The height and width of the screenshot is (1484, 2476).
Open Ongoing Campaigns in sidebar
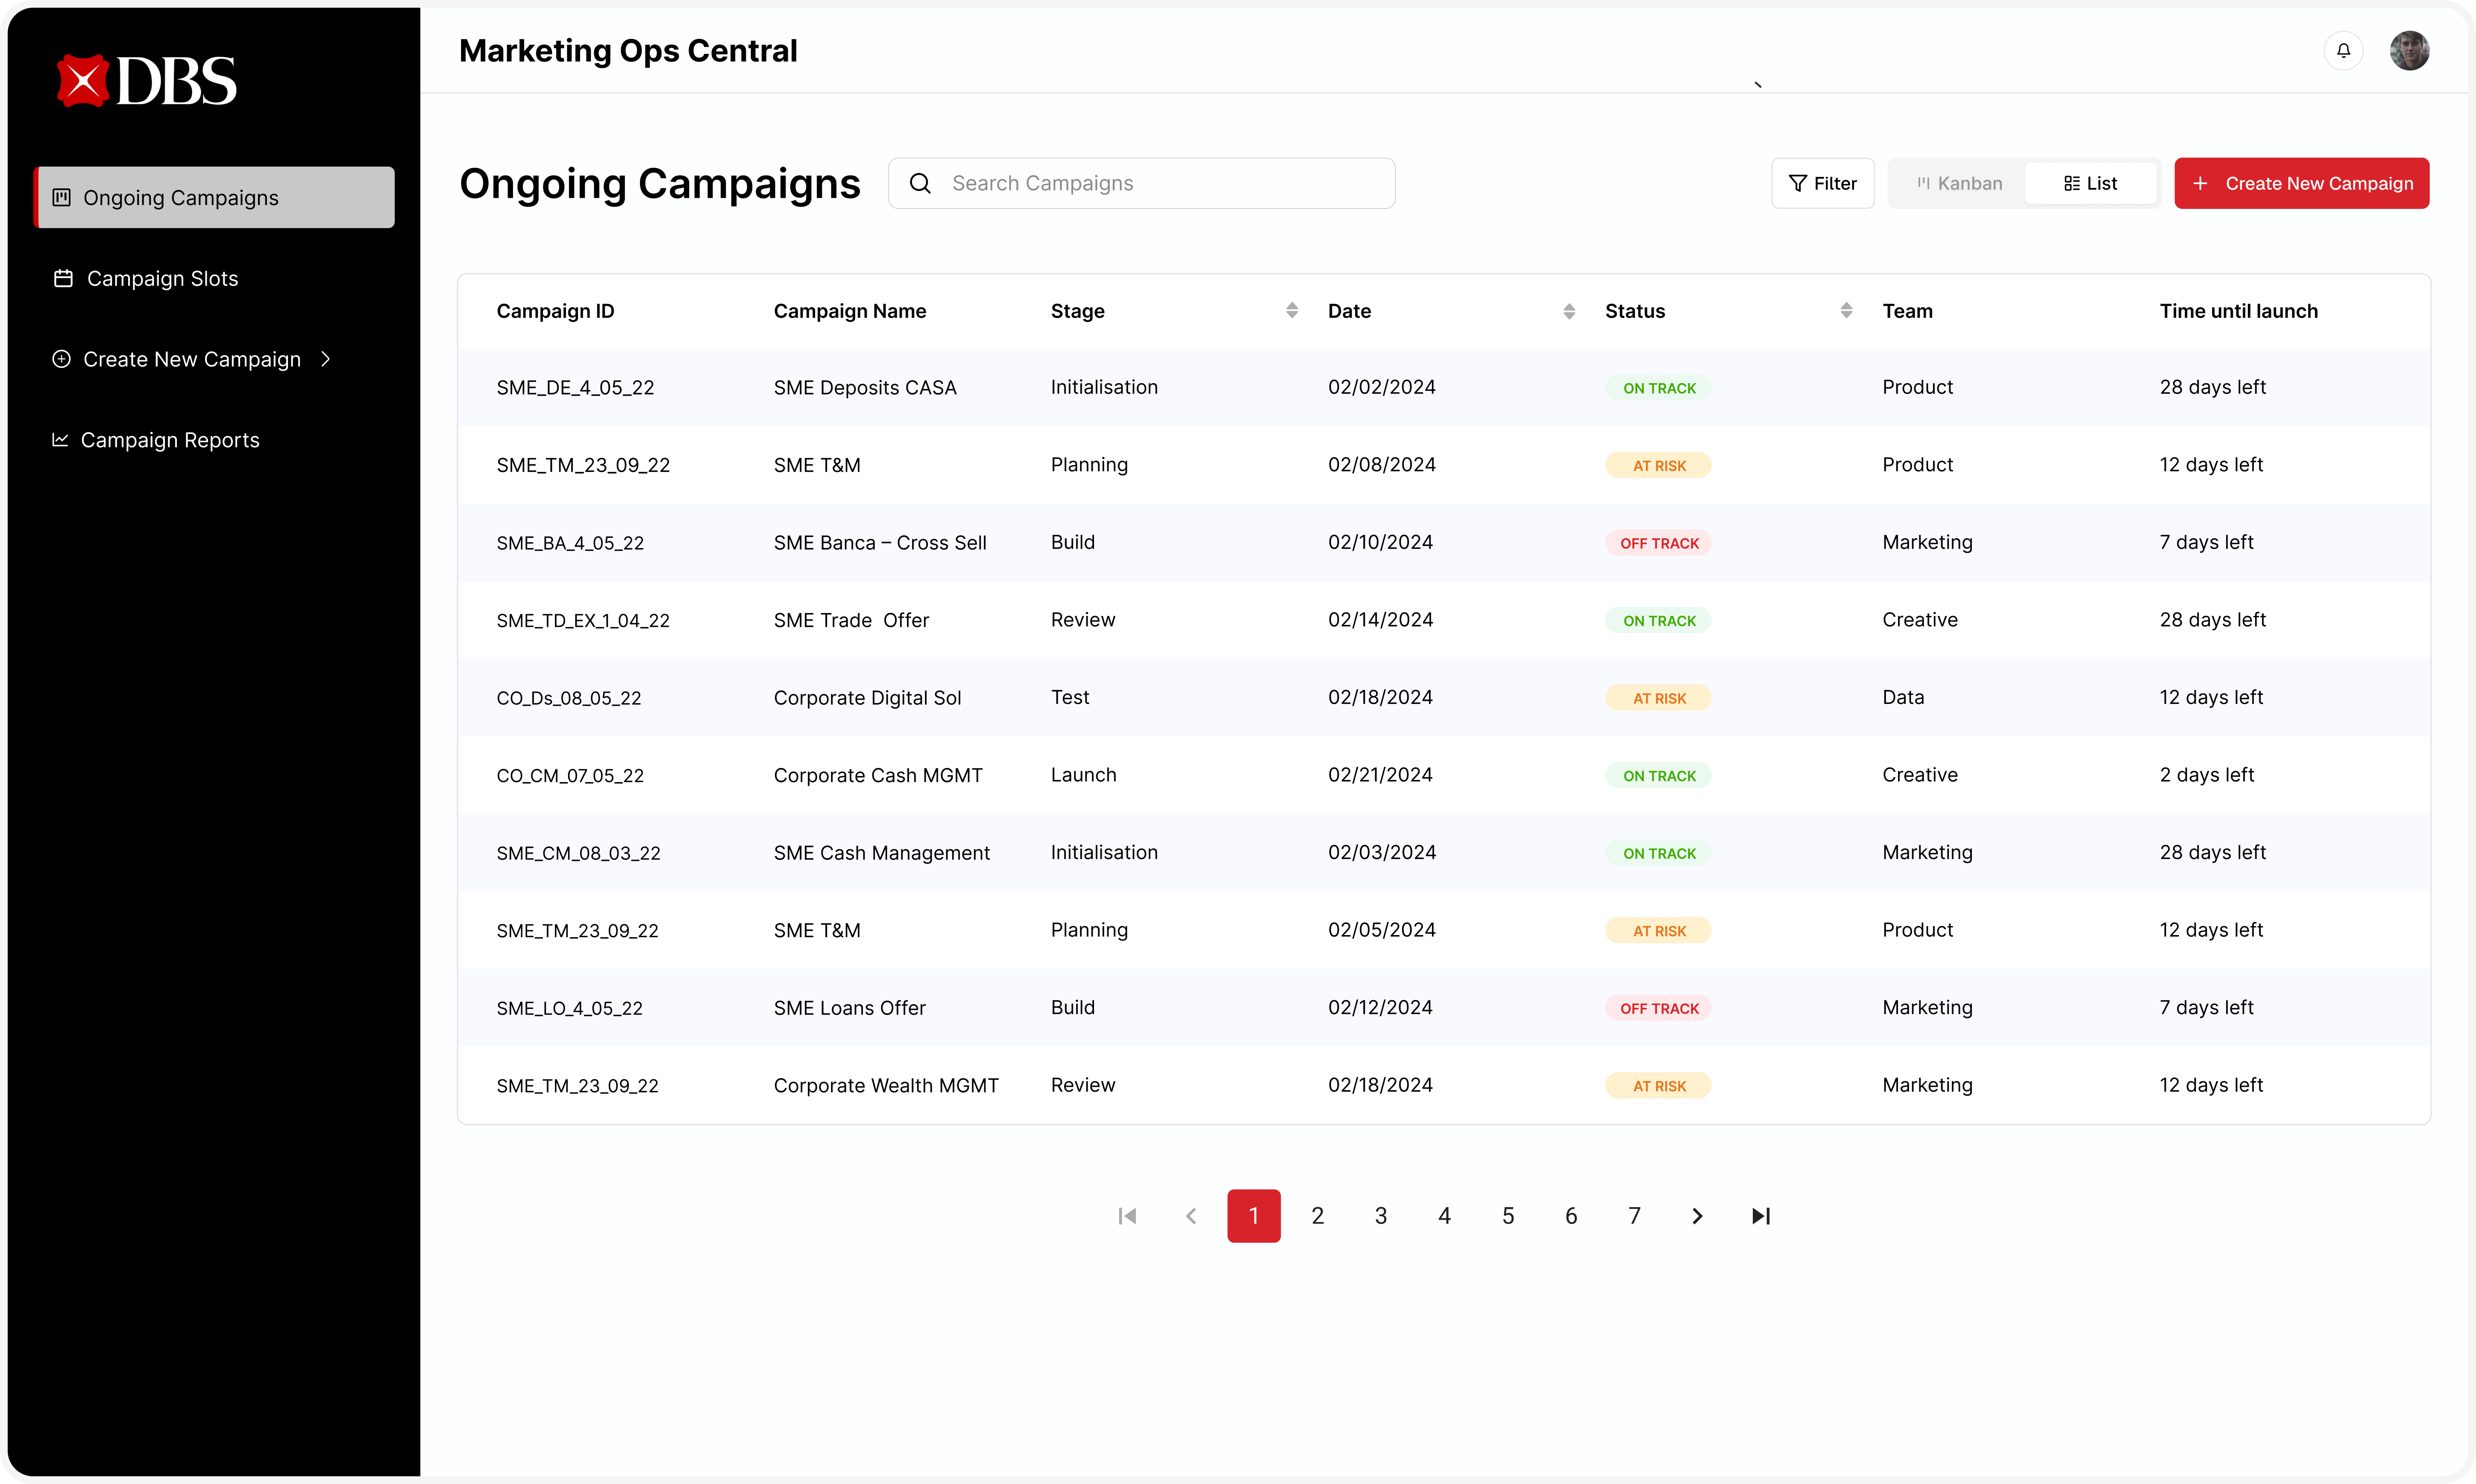(x=215, y=197)
